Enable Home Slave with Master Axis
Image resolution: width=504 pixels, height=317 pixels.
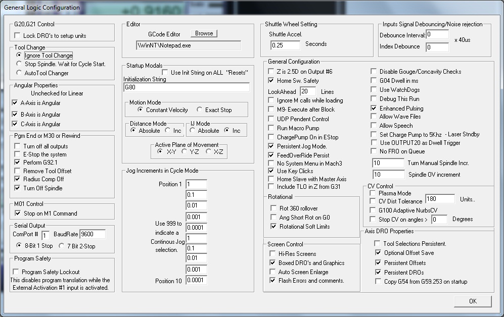click(271, 179)
